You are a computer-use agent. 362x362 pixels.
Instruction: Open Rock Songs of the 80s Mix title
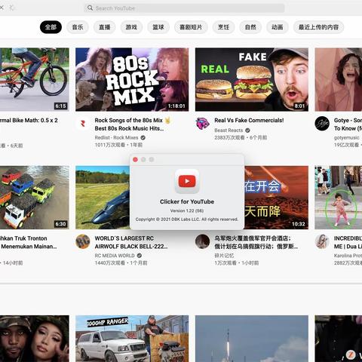pyautogui.click(x=133, y=124)
